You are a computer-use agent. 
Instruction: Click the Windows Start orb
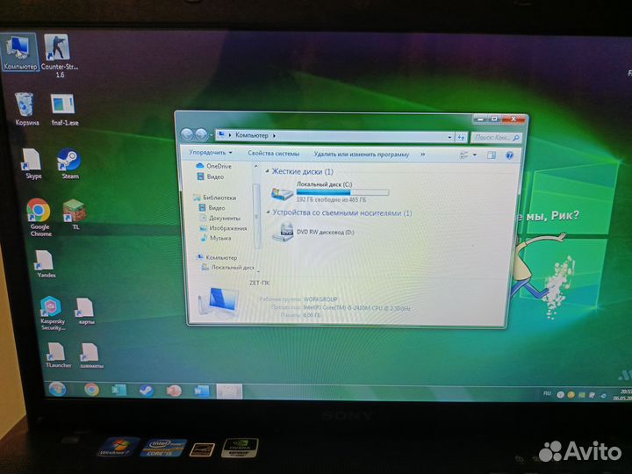click(58, 389)
